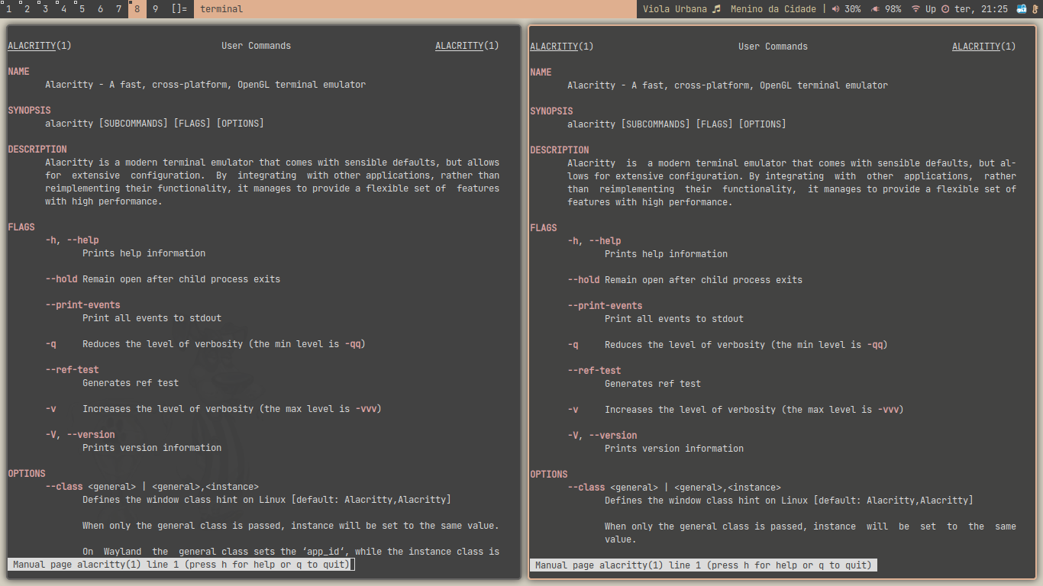
Task: Switch to workspace tag 3
Action: pos(45,9)
